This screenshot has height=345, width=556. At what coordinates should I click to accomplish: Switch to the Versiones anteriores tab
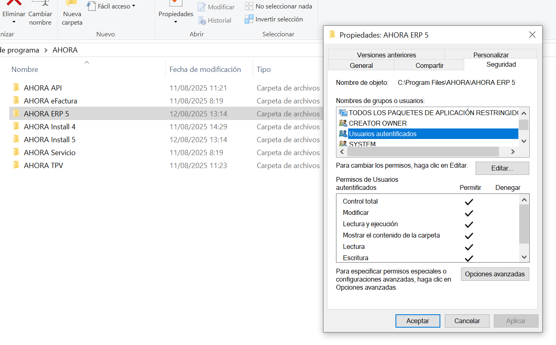386,55
